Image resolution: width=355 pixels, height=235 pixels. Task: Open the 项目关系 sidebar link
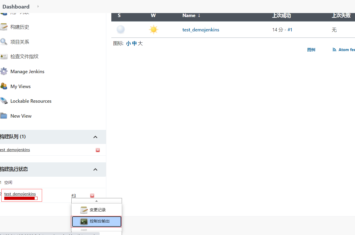[20, 42]
